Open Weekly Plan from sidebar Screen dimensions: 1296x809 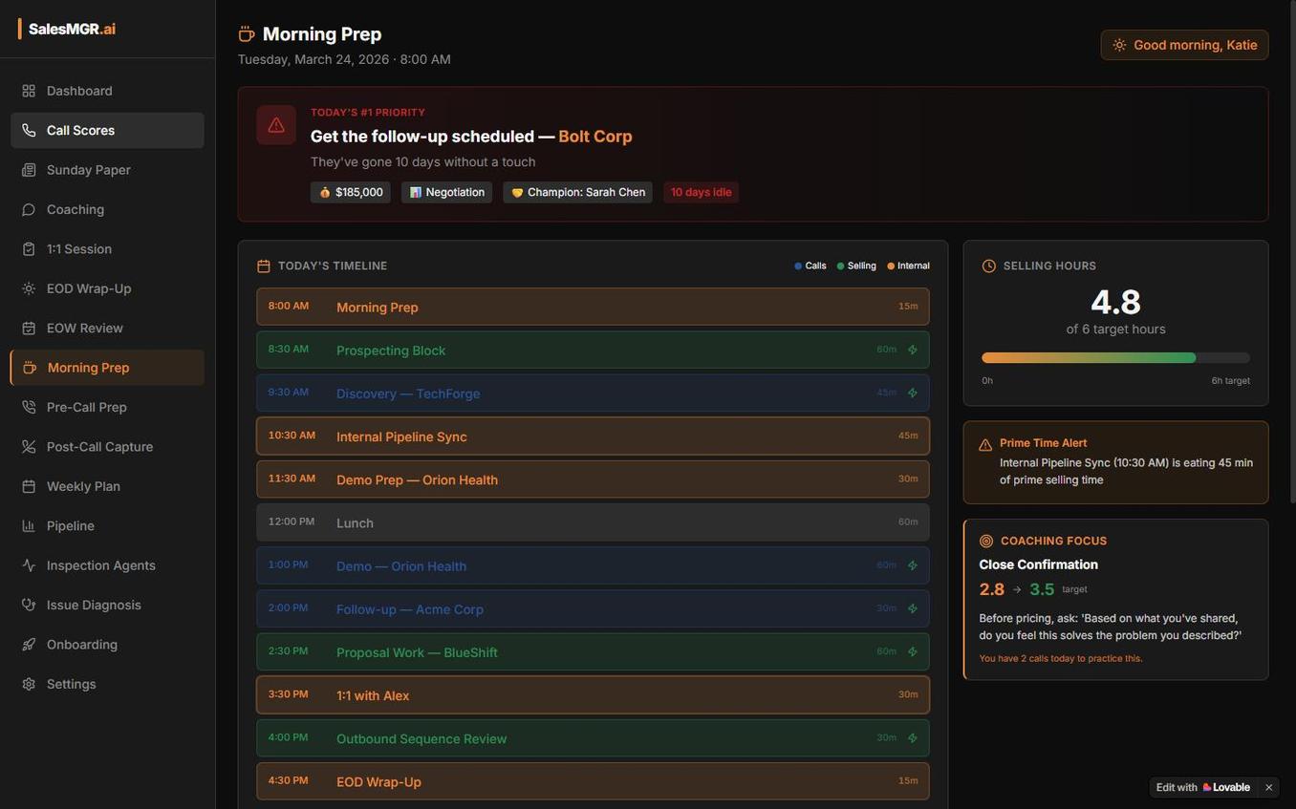(x=107, y=486)
